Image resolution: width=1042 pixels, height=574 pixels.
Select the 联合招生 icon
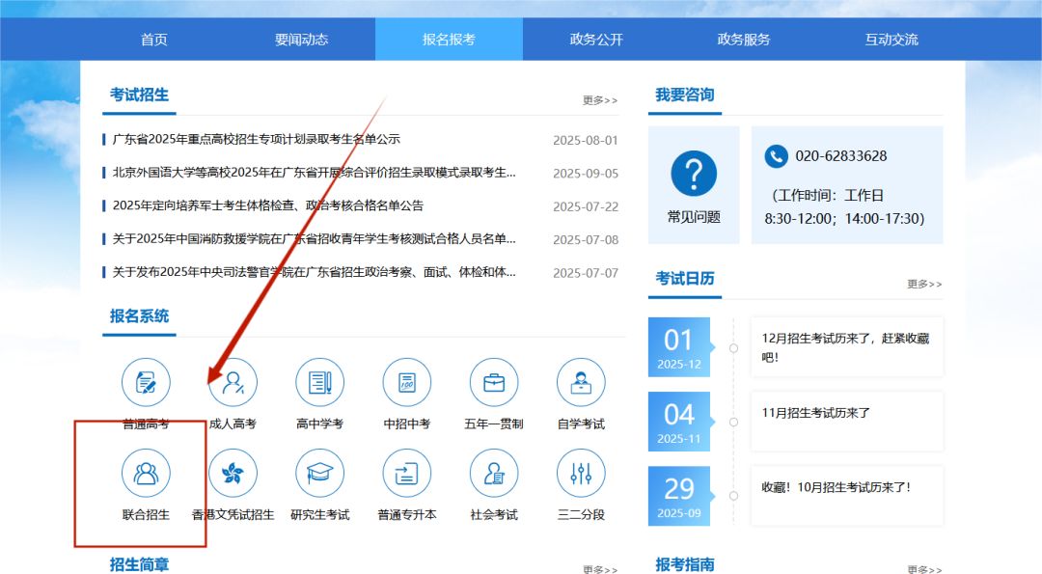coord(146,474)
